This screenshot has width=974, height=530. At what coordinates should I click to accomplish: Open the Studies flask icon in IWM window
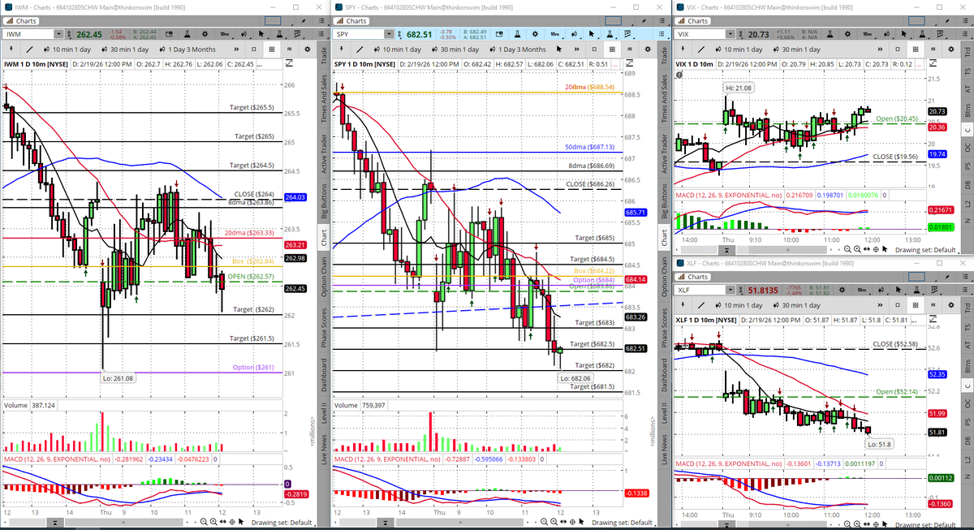pyautogui.click(x=187, y=34)
